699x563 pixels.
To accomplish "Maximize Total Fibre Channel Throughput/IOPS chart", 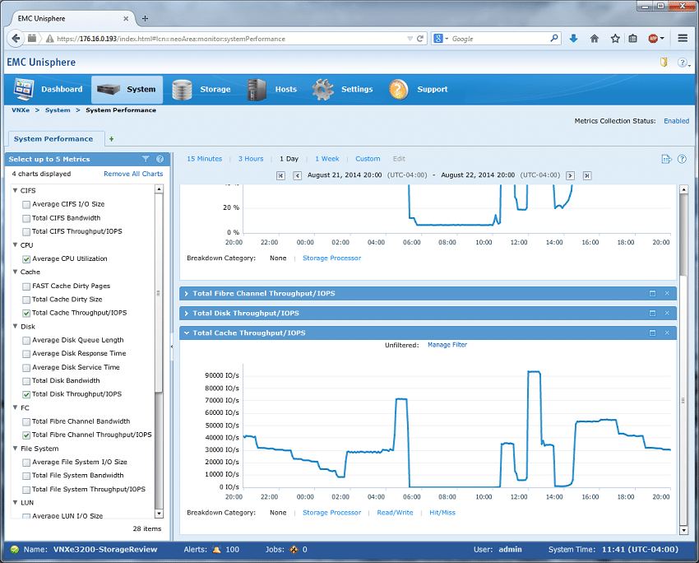I will tap(652, 294).
